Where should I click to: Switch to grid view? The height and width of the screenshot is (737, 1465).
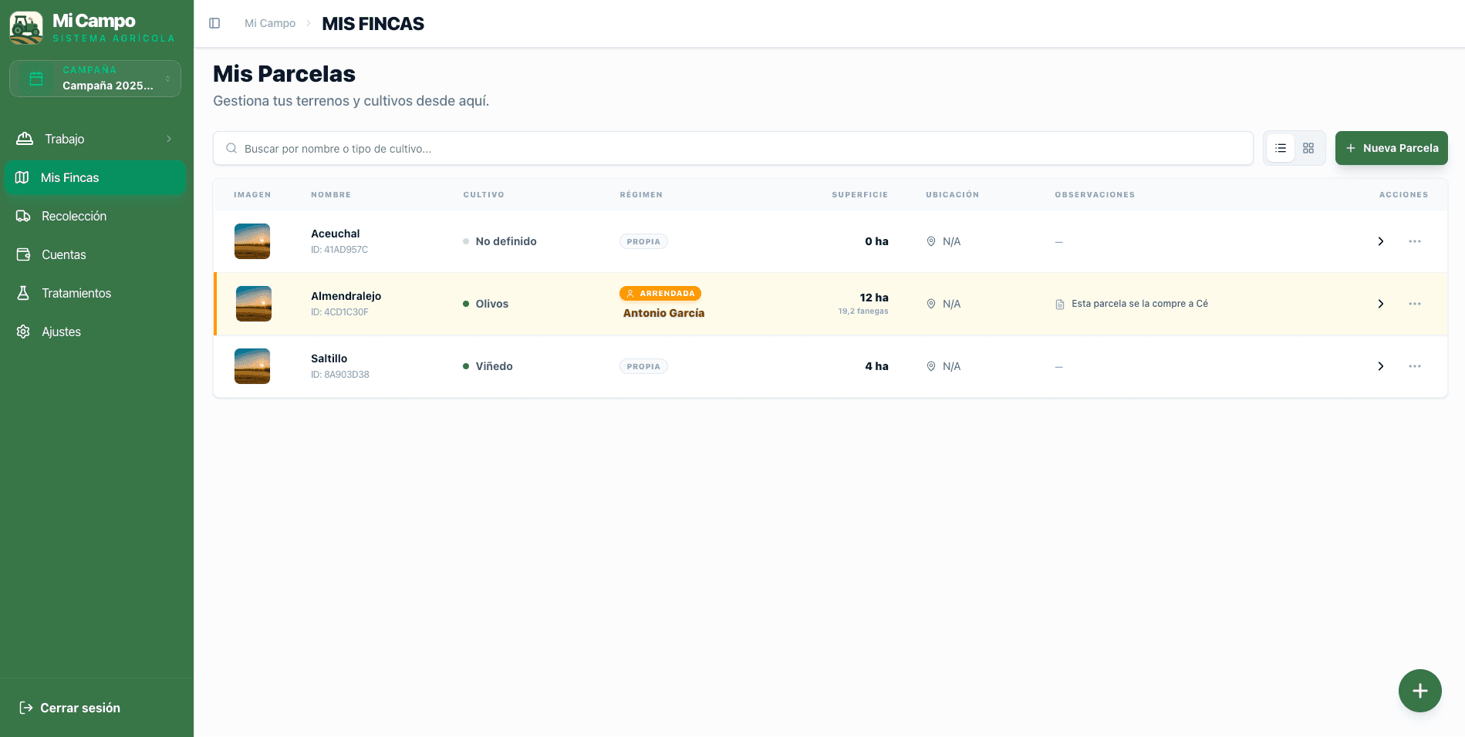pos(1308,148)
